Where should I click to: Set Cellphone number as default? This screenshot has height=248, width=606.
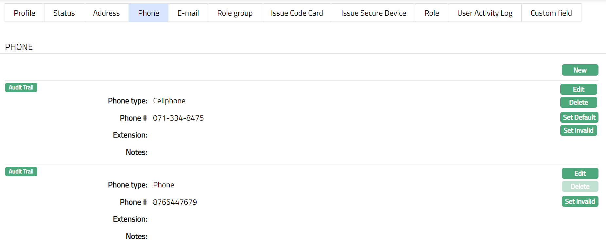pyautogui.click(x=579, y=117)
